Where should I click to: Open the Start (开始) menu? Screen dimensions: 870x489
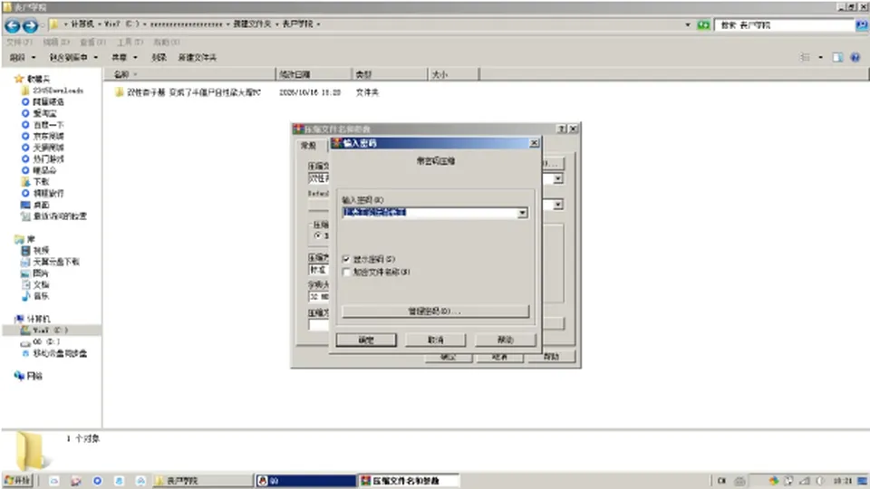coord(18,480)
